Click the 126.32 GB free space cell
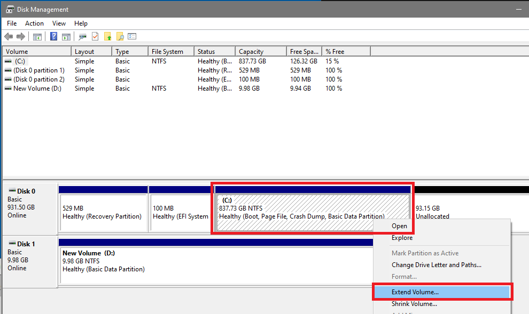This screenshot has height=314, width=529. tap(304, 61)
